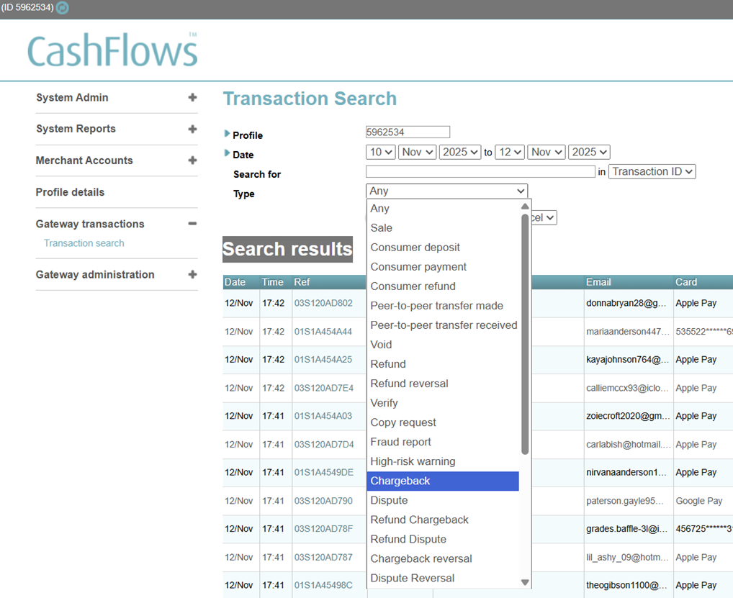Open the end year dropdown showing 2025
Viewport: 733px width, 598px height.
pyautogui.click(x=589, y=153)
